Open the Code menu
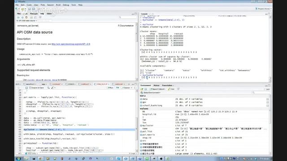Image resolution: width=287 pixels, height=161 pixels. tap(29, 5)
